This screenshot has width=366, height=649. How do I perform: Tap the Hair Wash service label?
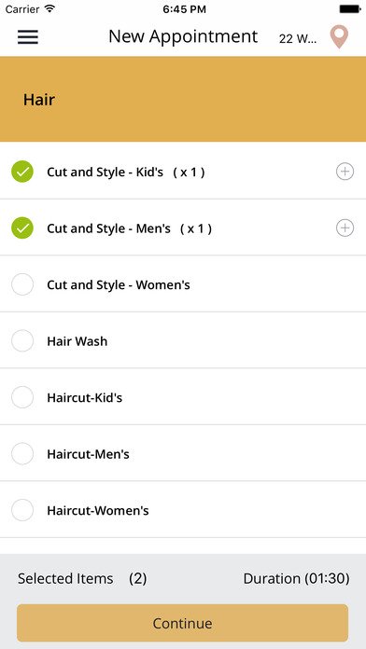point(77,341)
